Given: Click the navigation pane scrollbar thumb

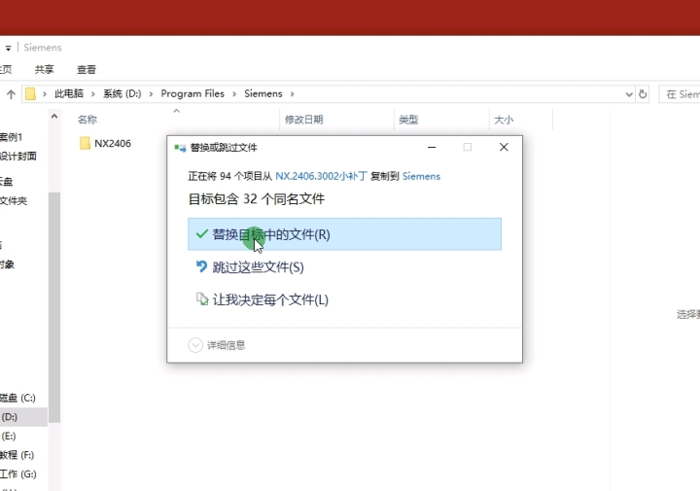Looking at the screenshot, I should point(54,307).
